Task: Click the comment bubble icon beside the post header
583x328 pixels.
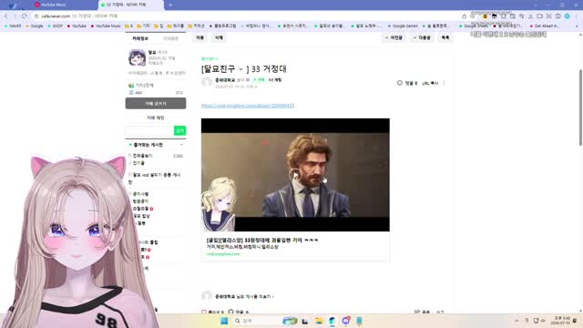Action: tap(400, 83)
